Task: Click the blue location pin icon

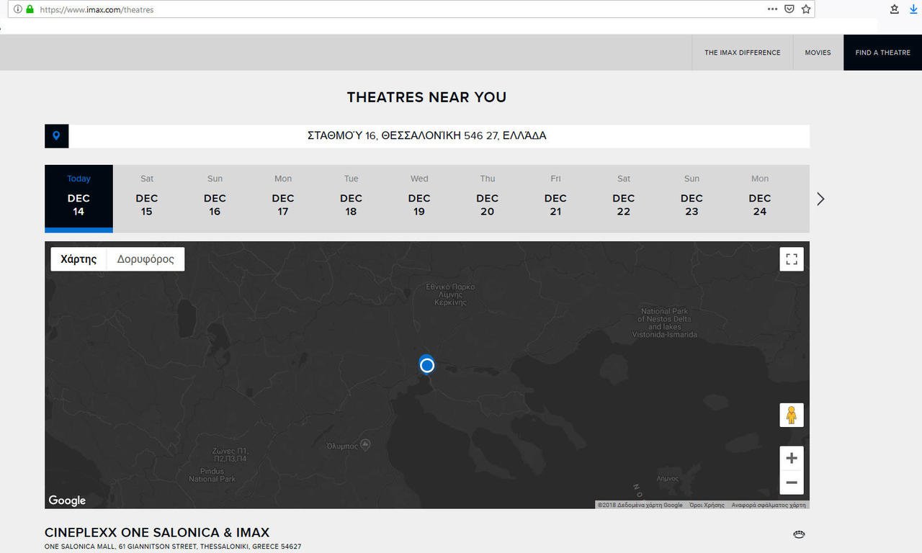Action: (x=56, y=135)
